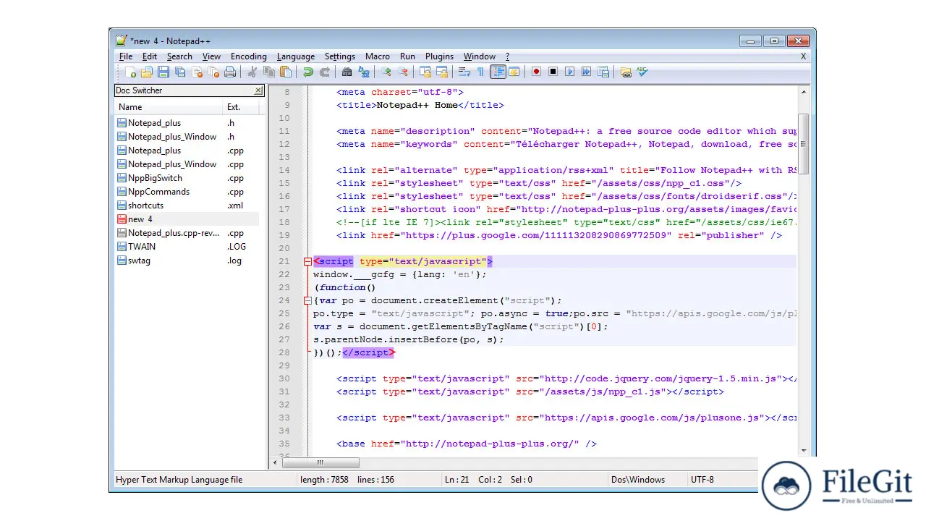Click the user defined language icon
Screen dimensions: 926x521
[x=514, y=72]
